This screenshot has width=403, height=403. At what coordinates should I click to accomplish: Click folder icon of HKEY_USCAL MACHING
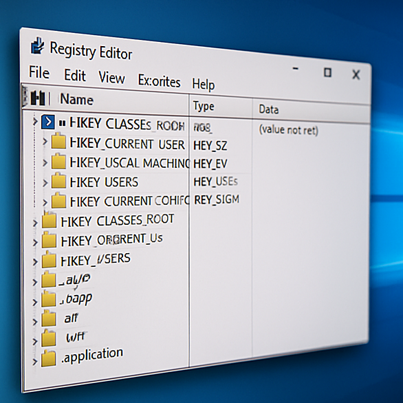[x=58, y=161]
